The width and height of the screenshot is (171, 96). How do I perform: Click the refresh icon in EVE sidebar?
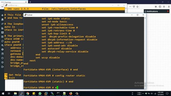(x=2, y=41)
